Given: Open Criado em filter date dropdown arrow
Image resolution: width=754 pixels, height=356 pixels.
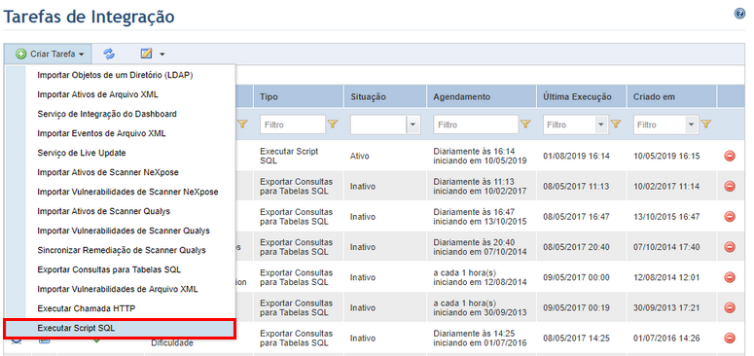Looking at the screenshot, I should click(691, 125).
